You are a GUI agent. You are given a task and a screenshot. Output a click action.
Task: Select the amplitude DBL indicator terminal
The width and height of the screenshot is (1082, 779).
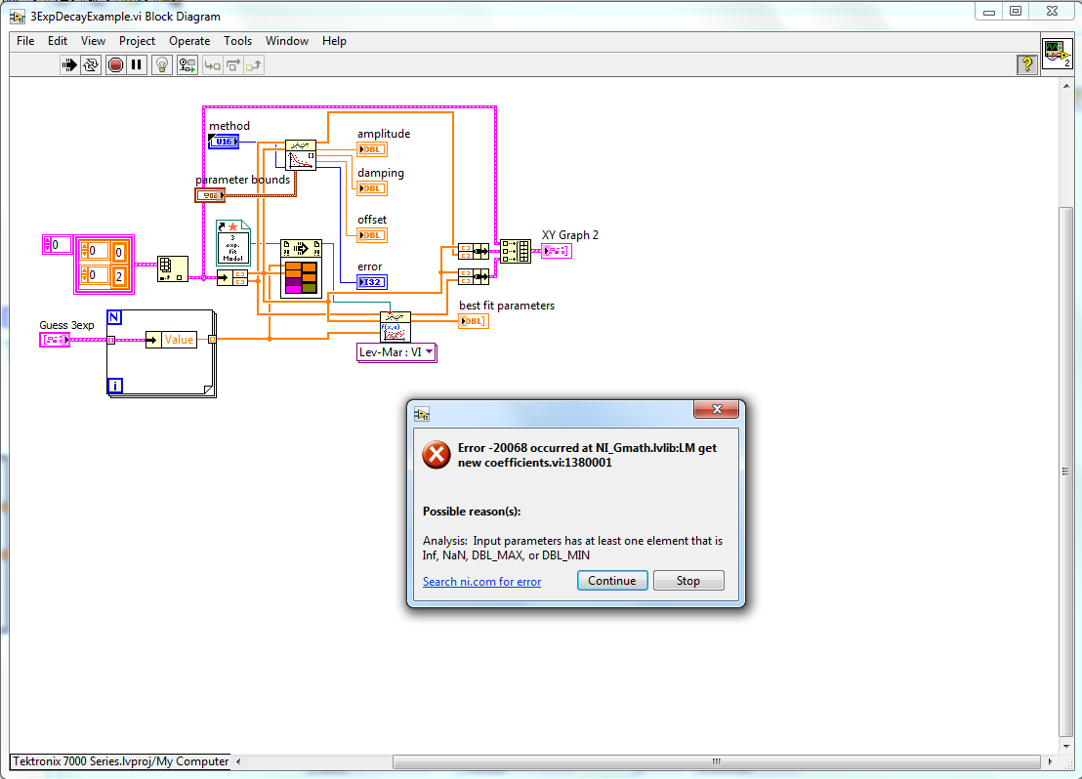pyautogui.click(x=372, y=149)
